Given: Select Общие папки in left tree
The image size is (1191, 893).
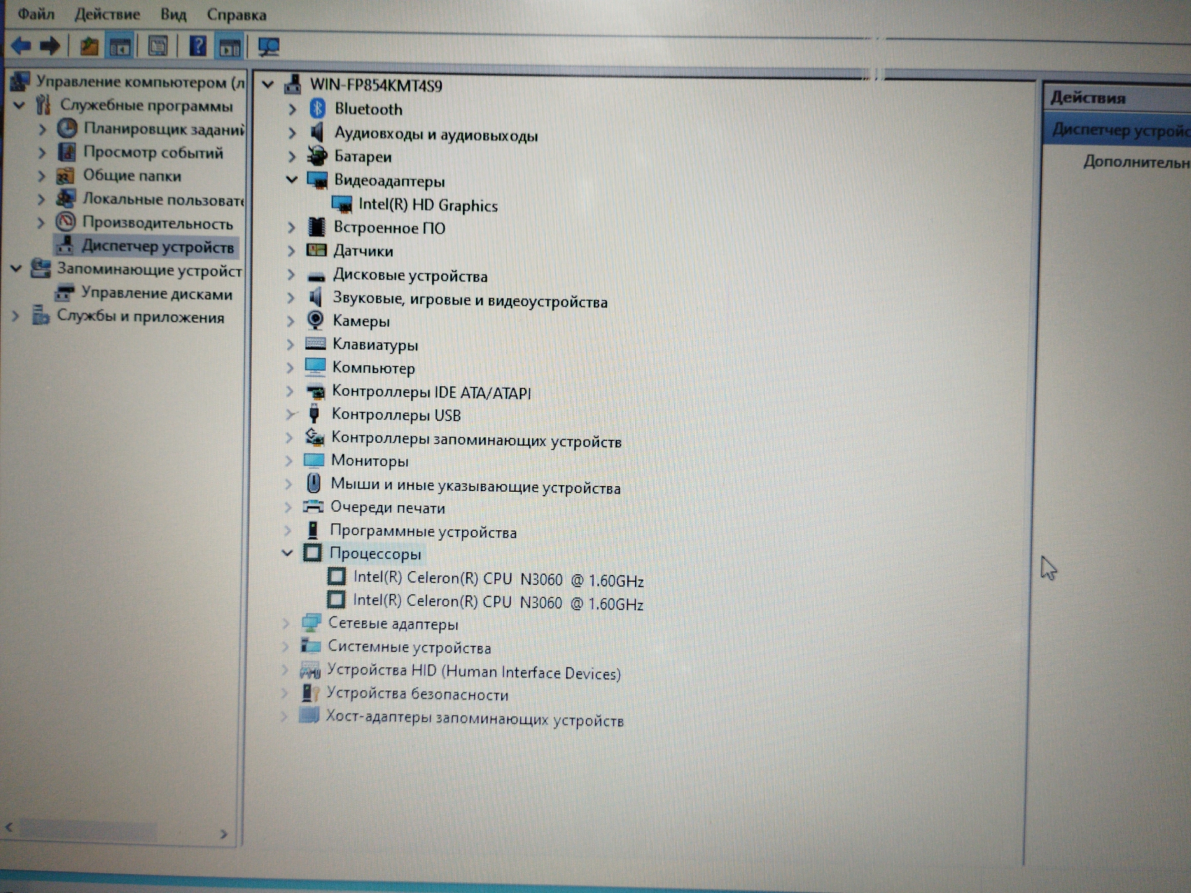Looking at the screenshot, I should coord(132,175).
